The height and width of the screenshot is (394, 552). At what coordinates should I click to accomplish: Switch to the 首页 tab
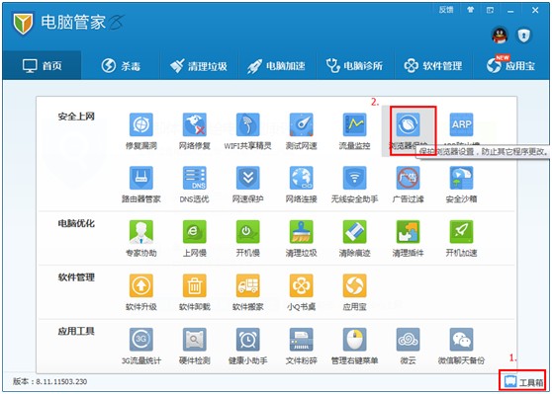tap(42, 65)
